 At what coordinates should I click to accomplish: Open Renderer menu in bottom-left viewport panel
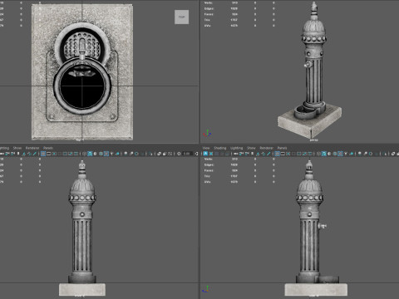(x=32, y=148)
